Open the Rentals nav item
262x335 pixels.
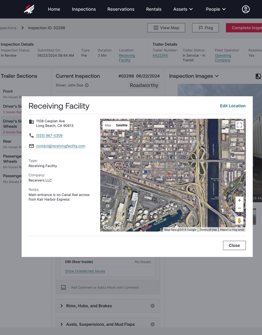point(154,9)
